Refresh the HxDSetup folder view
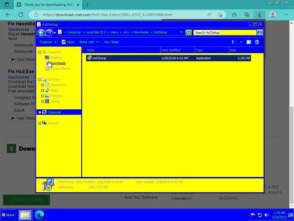Image resolution: width=294 pixels, height=221 pixels. point(188,32)
